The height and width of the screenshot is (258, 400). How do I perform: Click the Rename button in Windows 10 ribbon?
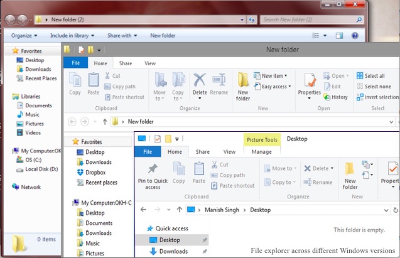point(318,182)
